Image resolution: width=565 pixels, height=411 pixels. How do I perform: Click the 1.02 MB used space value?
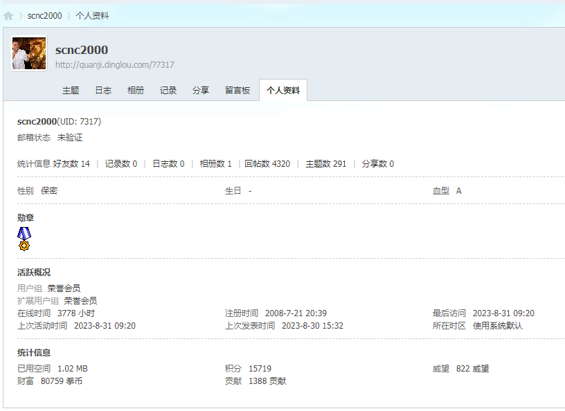click(x=73, y=369)
